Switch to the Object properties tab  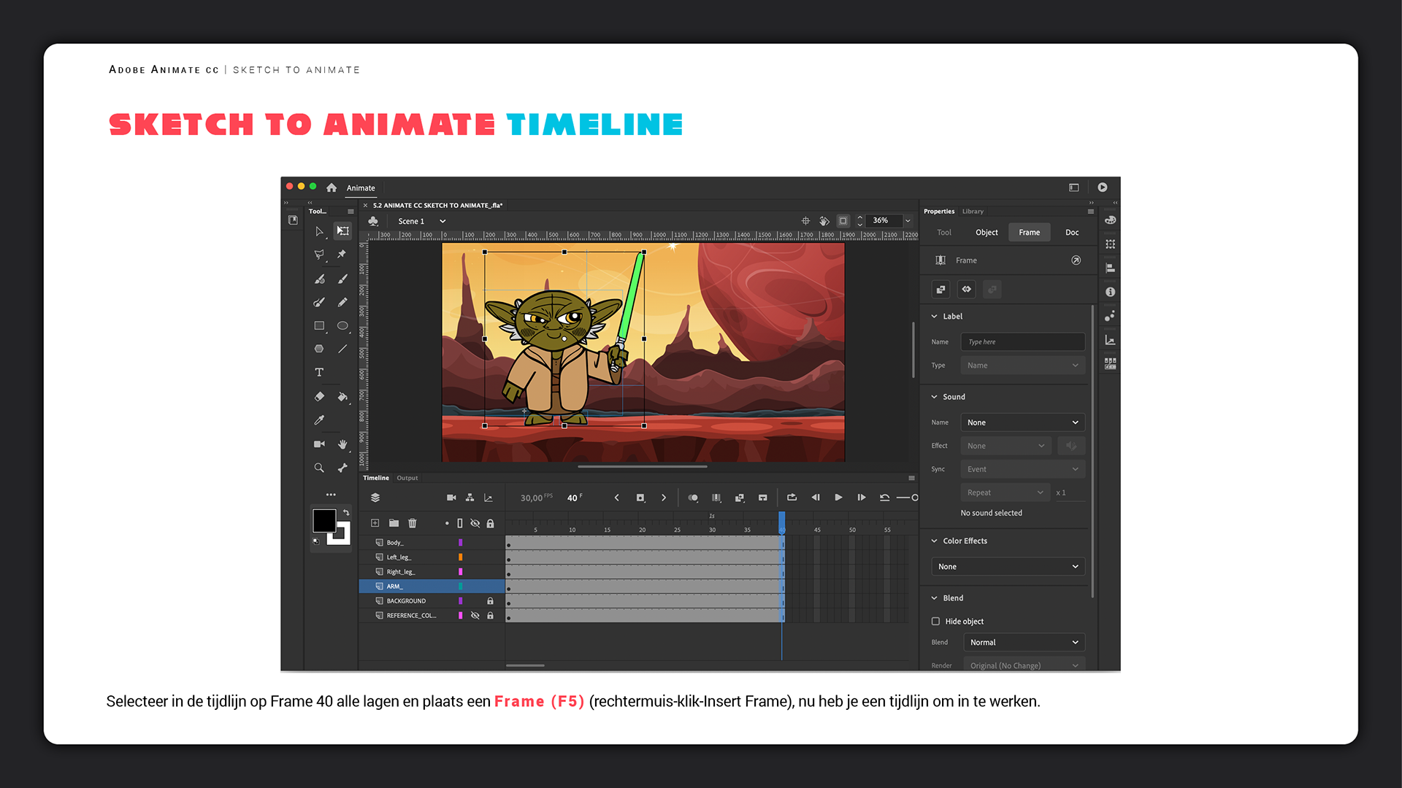(987, 233)
